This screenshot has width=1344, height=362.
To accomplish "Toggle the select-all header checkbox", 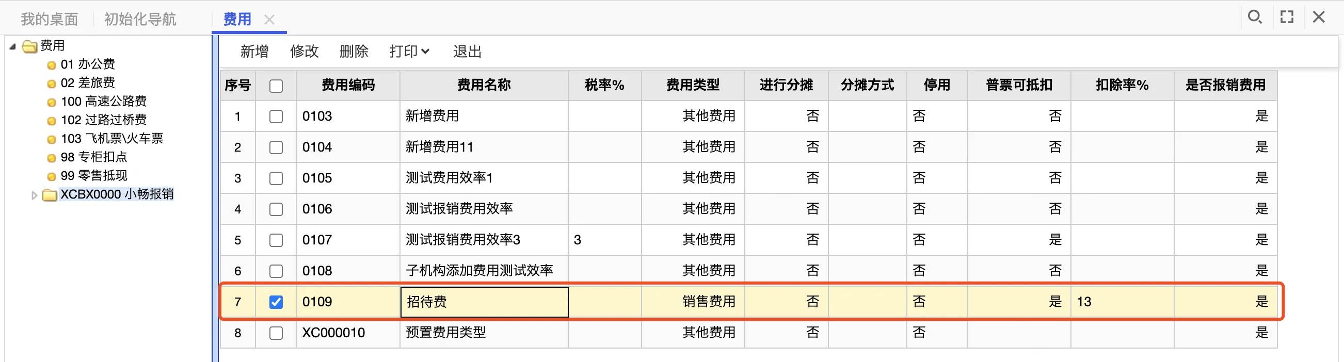I will coord(276,86).
